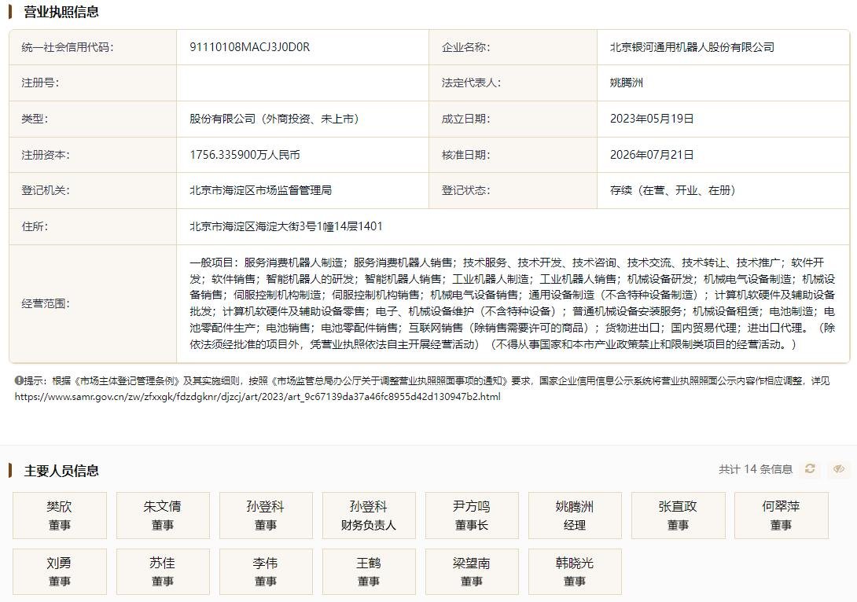Select personnel card 刘勇 董事
This screenshot has width=857, height=602.
point(60,571)
